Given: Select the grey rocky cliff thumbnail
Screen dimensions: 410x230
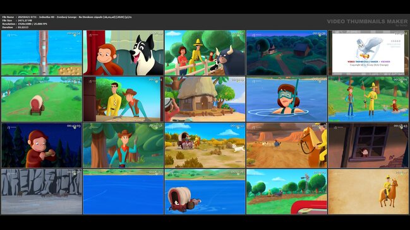Looking at the screenshot, I should (x=42, y=192).
